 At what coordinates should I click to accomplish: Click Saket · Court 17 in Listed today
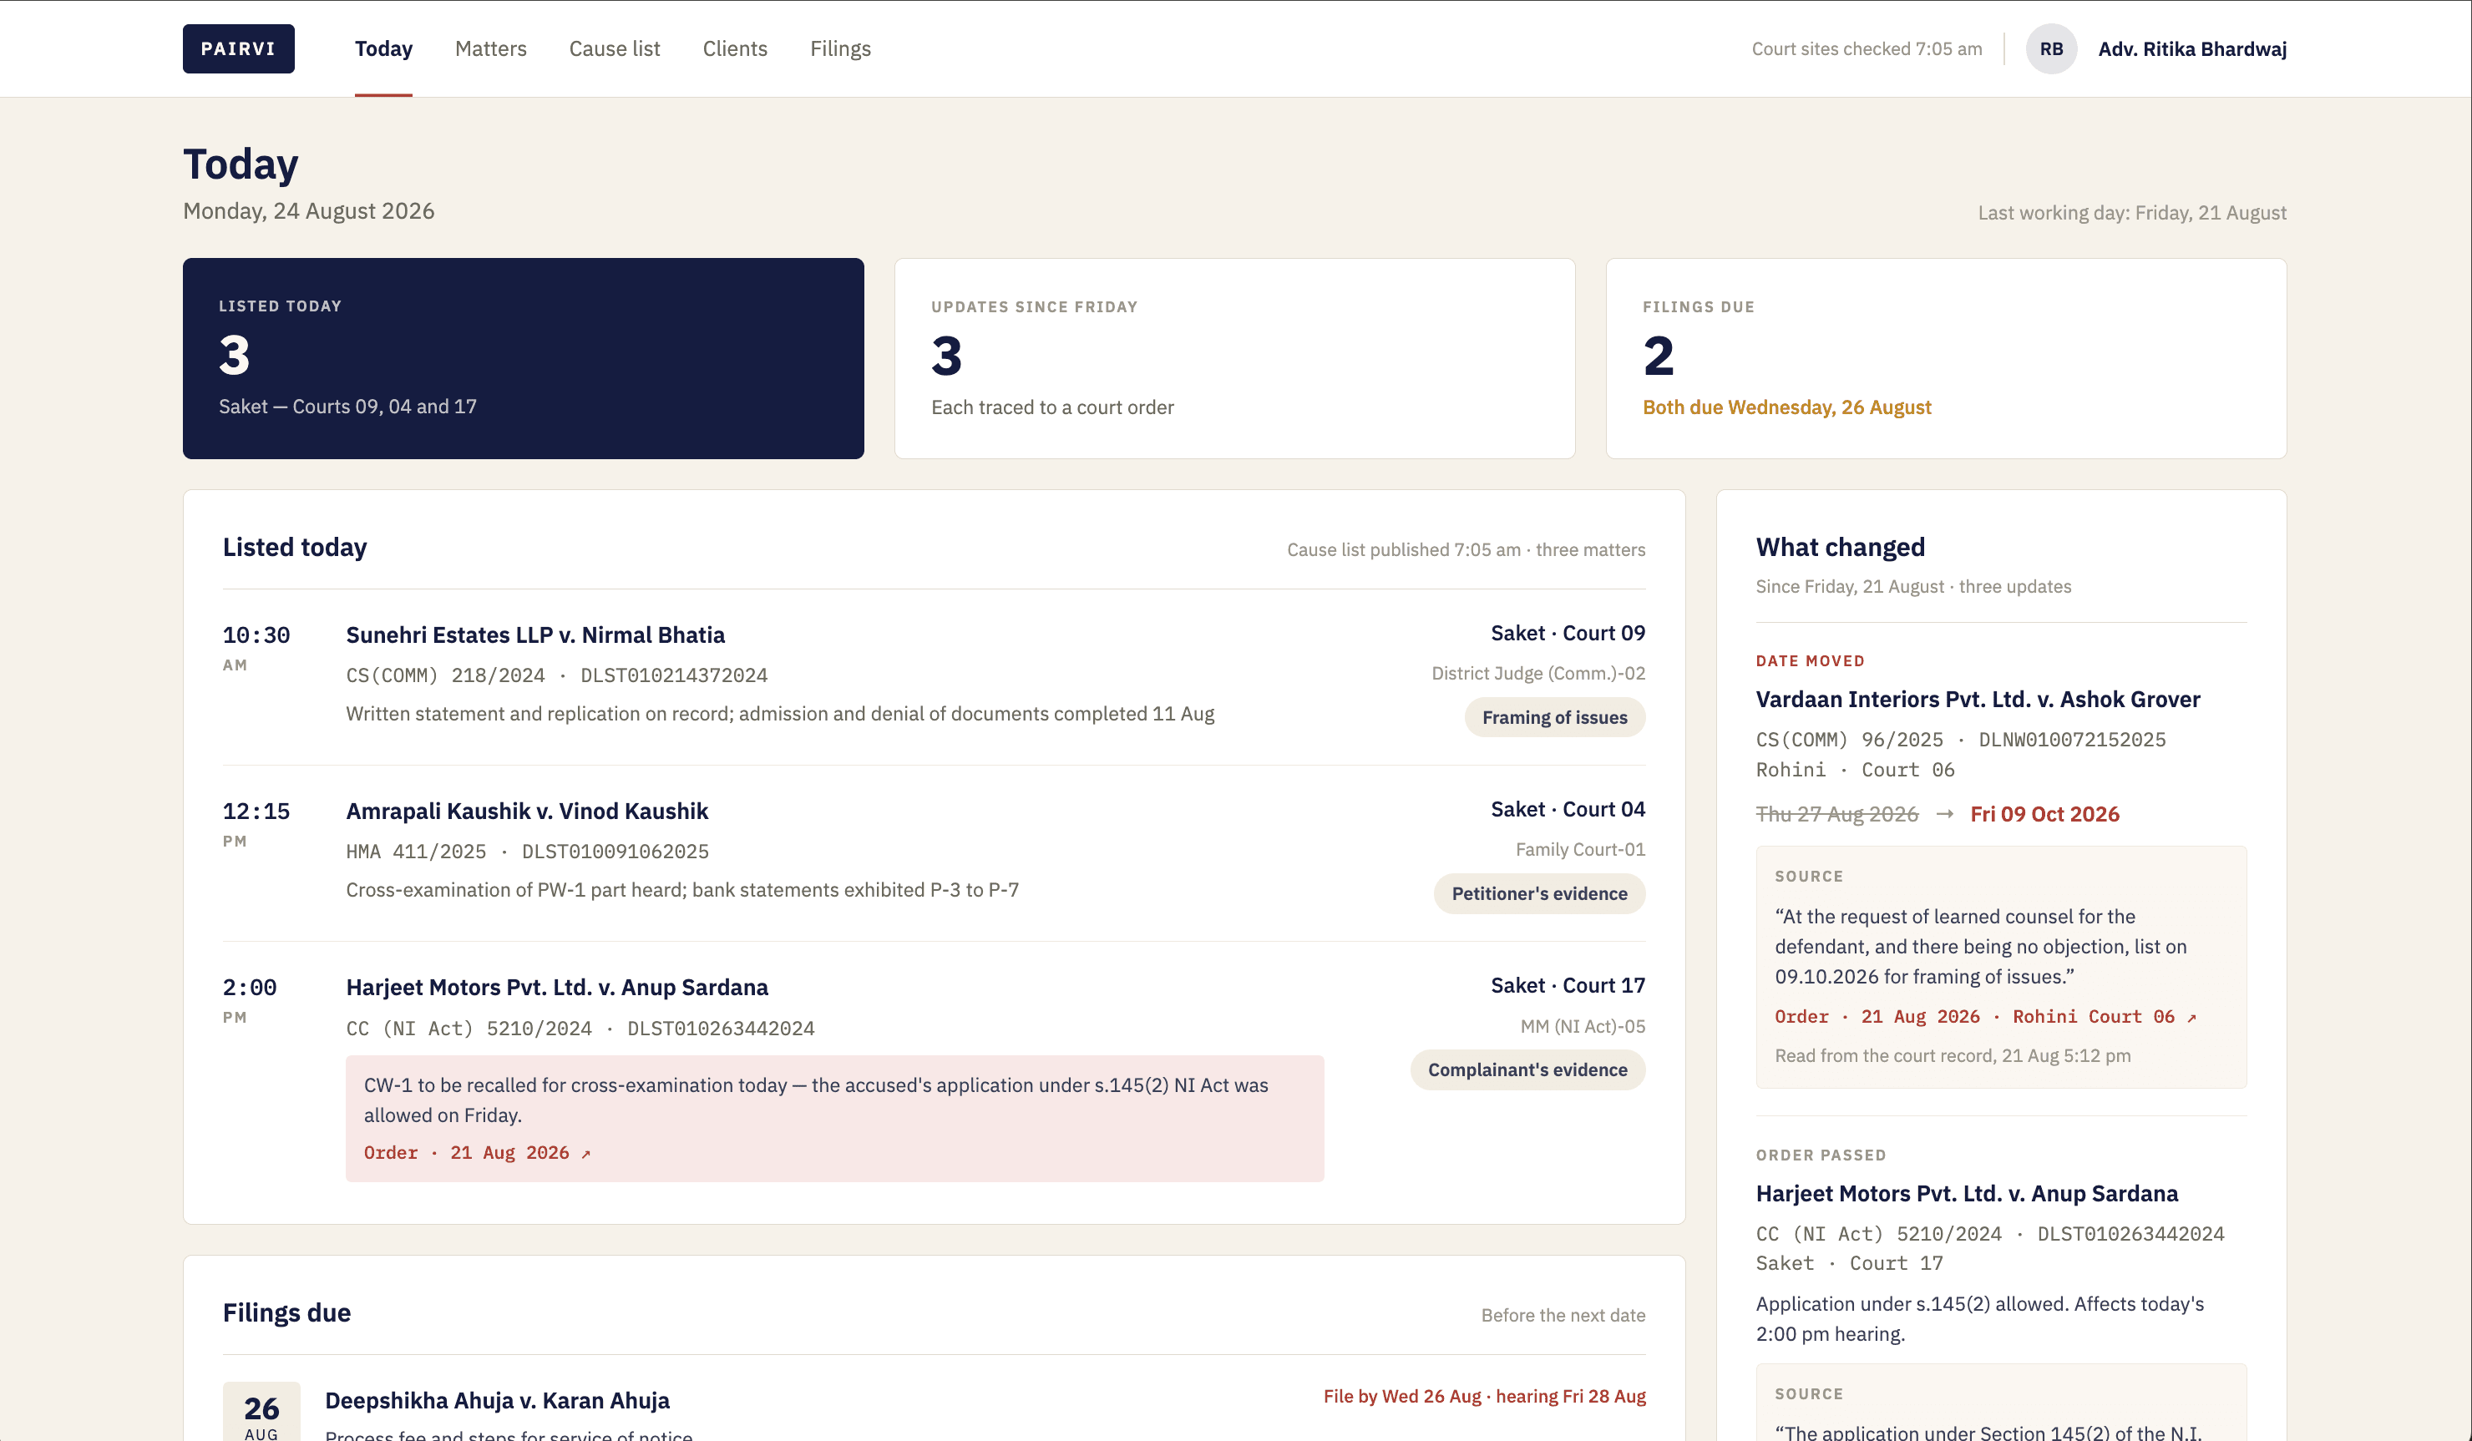tap(1568, 985)
